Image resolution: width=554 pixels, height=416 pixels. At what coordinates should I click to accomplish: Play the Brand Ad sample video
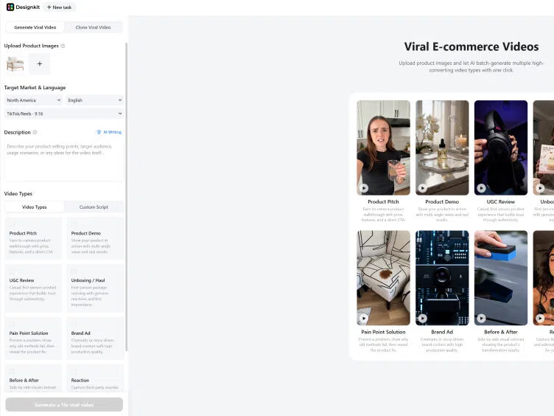coord(423,319)
